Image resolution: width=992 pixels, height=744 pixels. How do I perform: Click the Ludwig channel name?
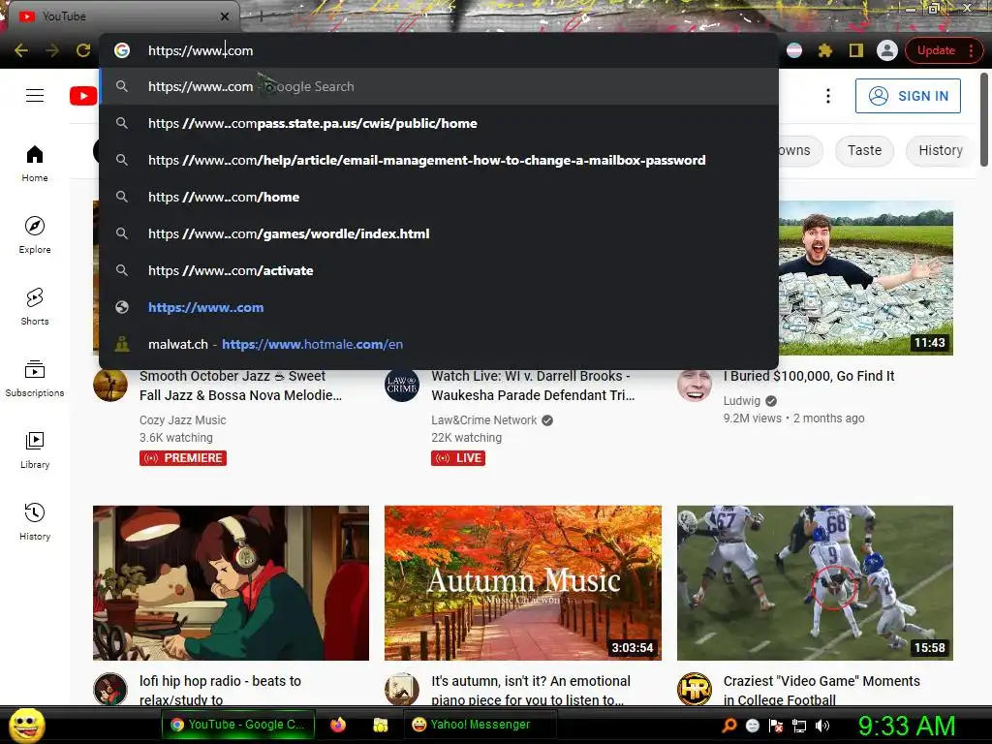click(741, 400)
